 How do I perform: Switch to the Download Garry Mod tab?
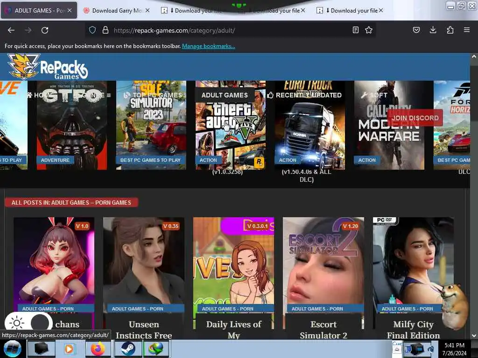(x=116, y=10)
